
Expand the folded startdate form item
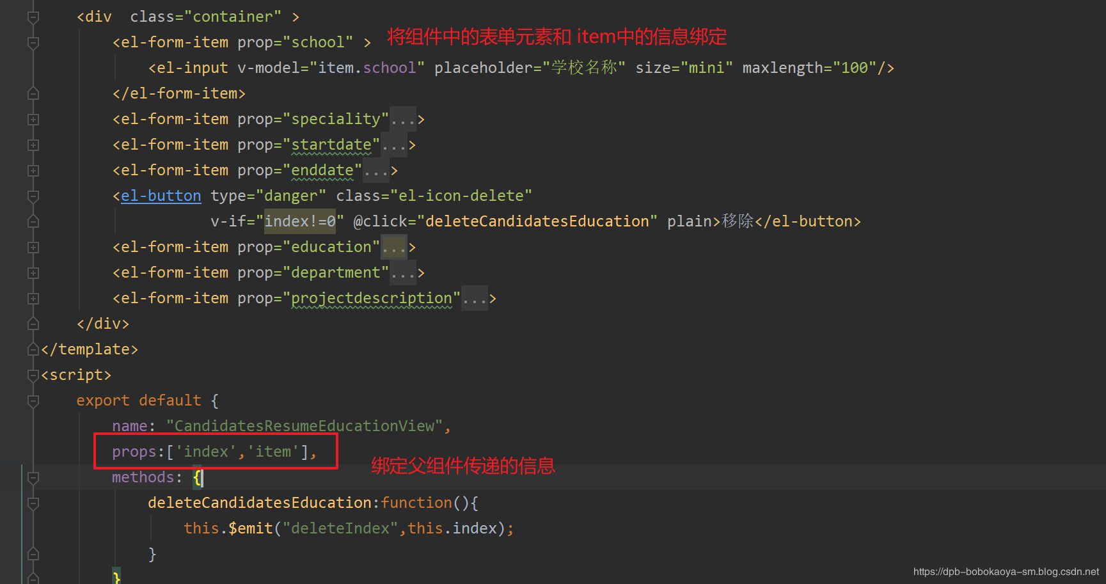(x=33, y=145)
